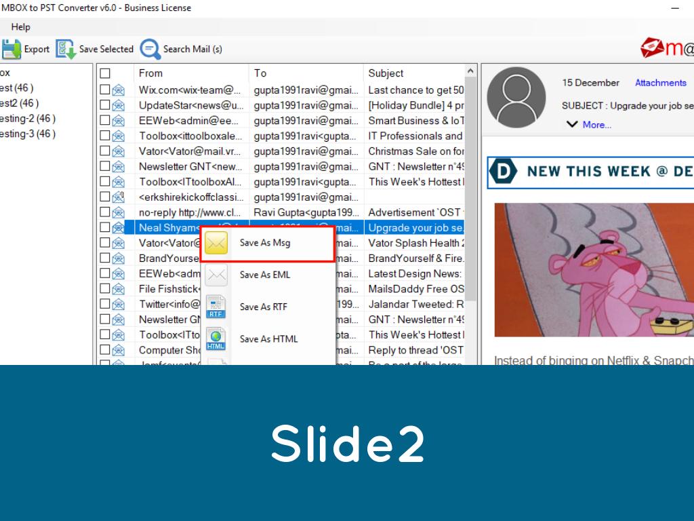Click the Save As EML envelope icon
This screenshot has height=521, width=694.
[x=216, y=275]
